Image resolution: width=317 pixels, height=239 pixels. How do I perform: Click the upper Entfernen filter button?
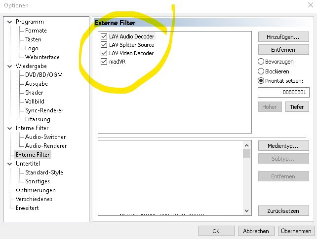(x=283, y=50)
